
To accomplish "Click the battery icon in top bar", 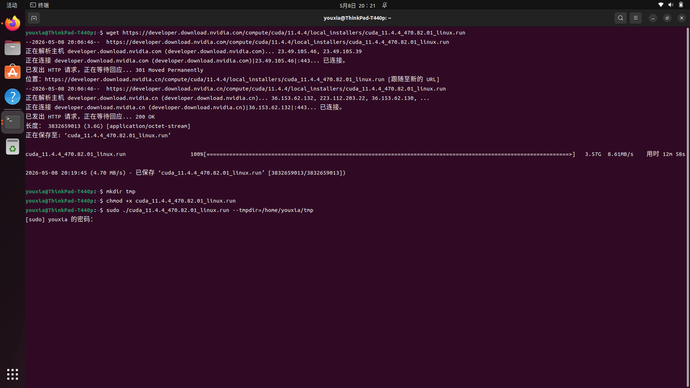I will point(681,5).
